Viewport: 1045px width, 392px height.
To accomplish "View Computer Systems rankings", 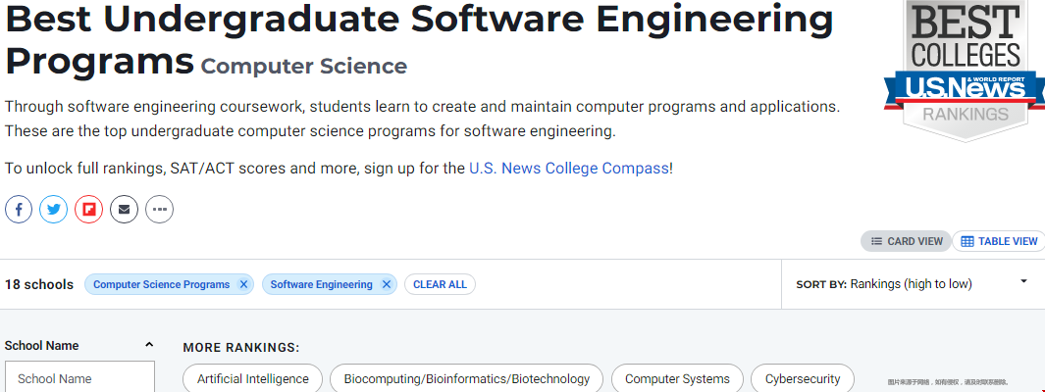I will point(677,378).
